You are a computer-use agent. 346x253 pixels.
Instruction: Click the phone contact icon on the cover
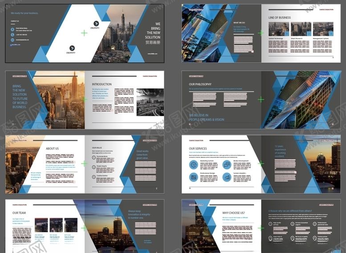click(x=12, y=35)
